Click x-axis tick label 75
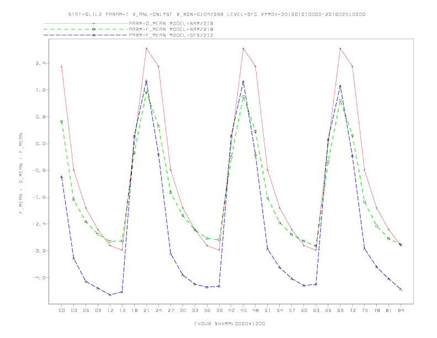This screenshot has height=338, width=437. pyautogui.click(x=365, y=310)
